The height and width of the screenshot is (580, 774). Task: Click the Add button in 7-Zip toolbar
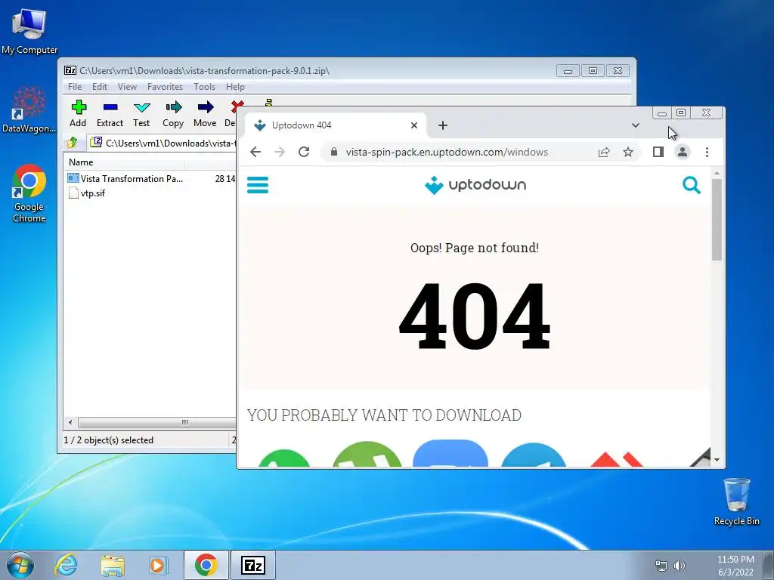pos(78,113)
